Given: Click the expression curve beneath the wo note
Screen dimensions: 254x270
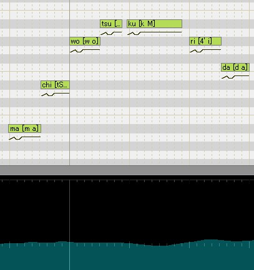Looking at the screenshot, I should (85, 51).
